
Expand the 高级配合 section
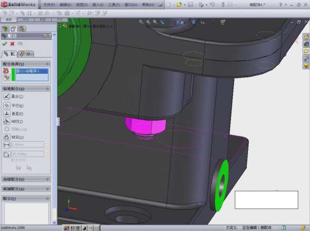pos(48,179)
